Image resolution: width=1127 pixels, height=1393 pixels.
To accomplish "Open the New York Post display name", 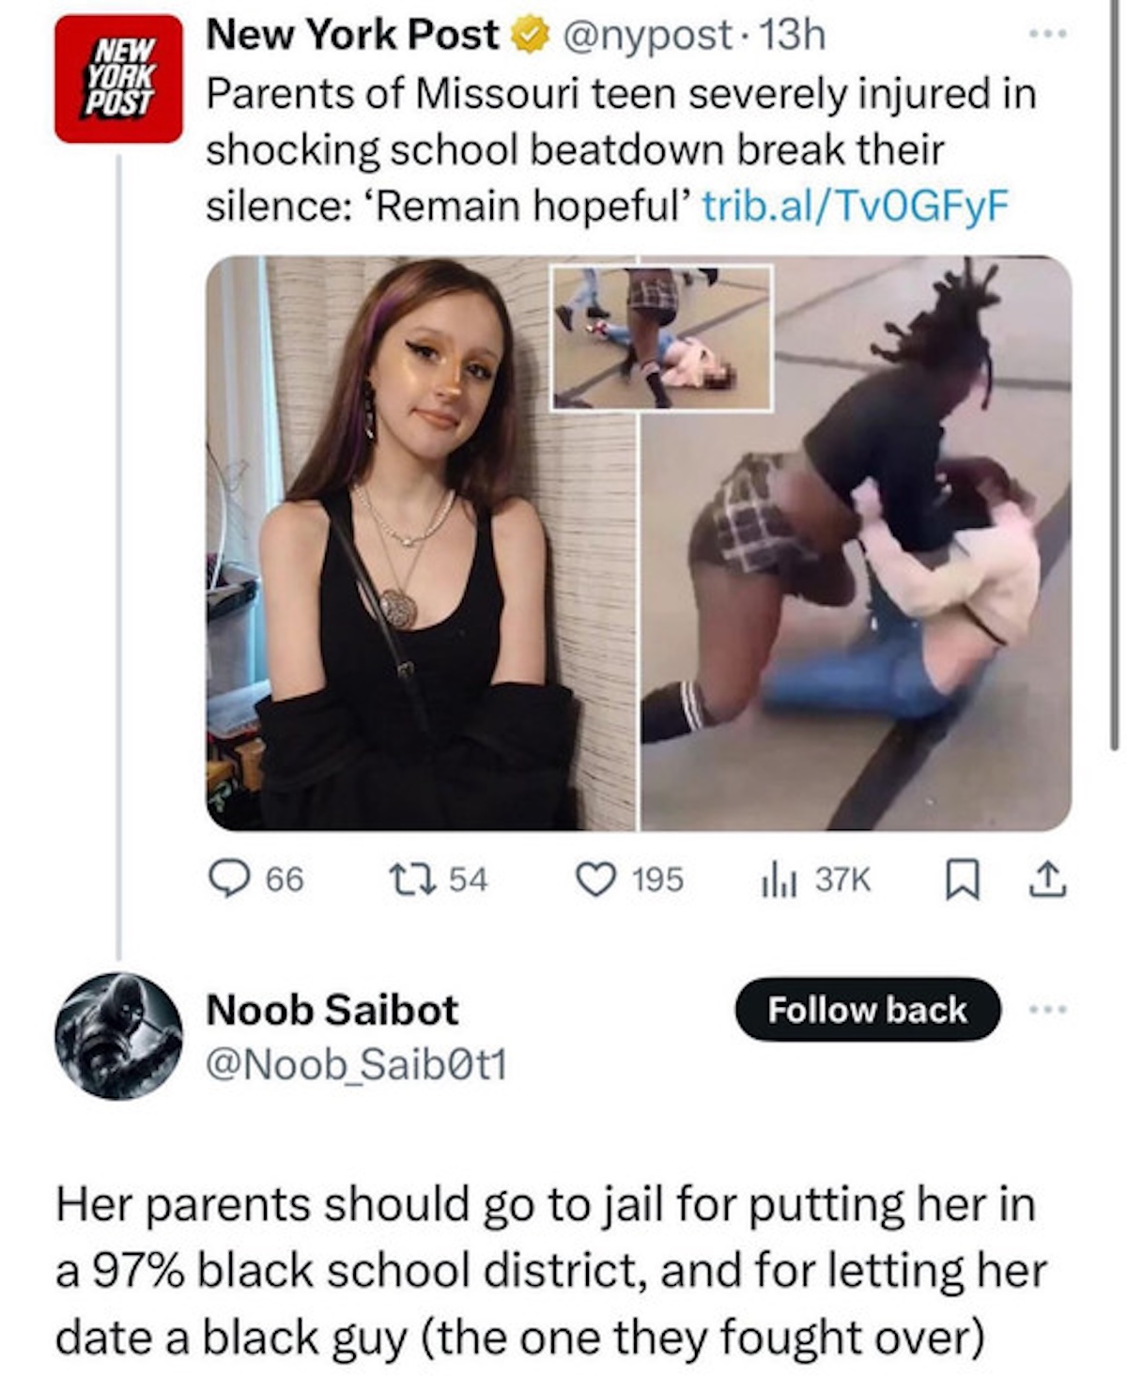I will point(352,36).
